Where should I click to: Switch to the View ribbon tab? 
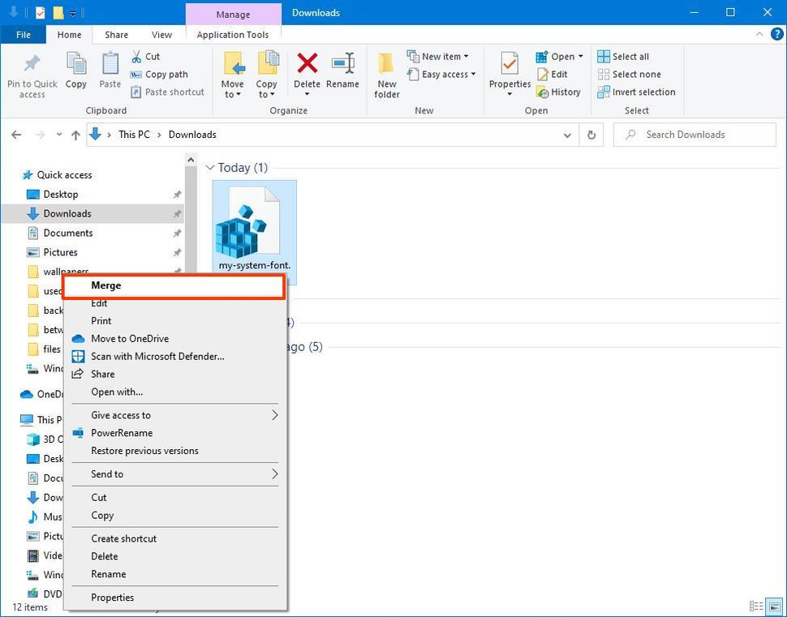click(161, 35)
